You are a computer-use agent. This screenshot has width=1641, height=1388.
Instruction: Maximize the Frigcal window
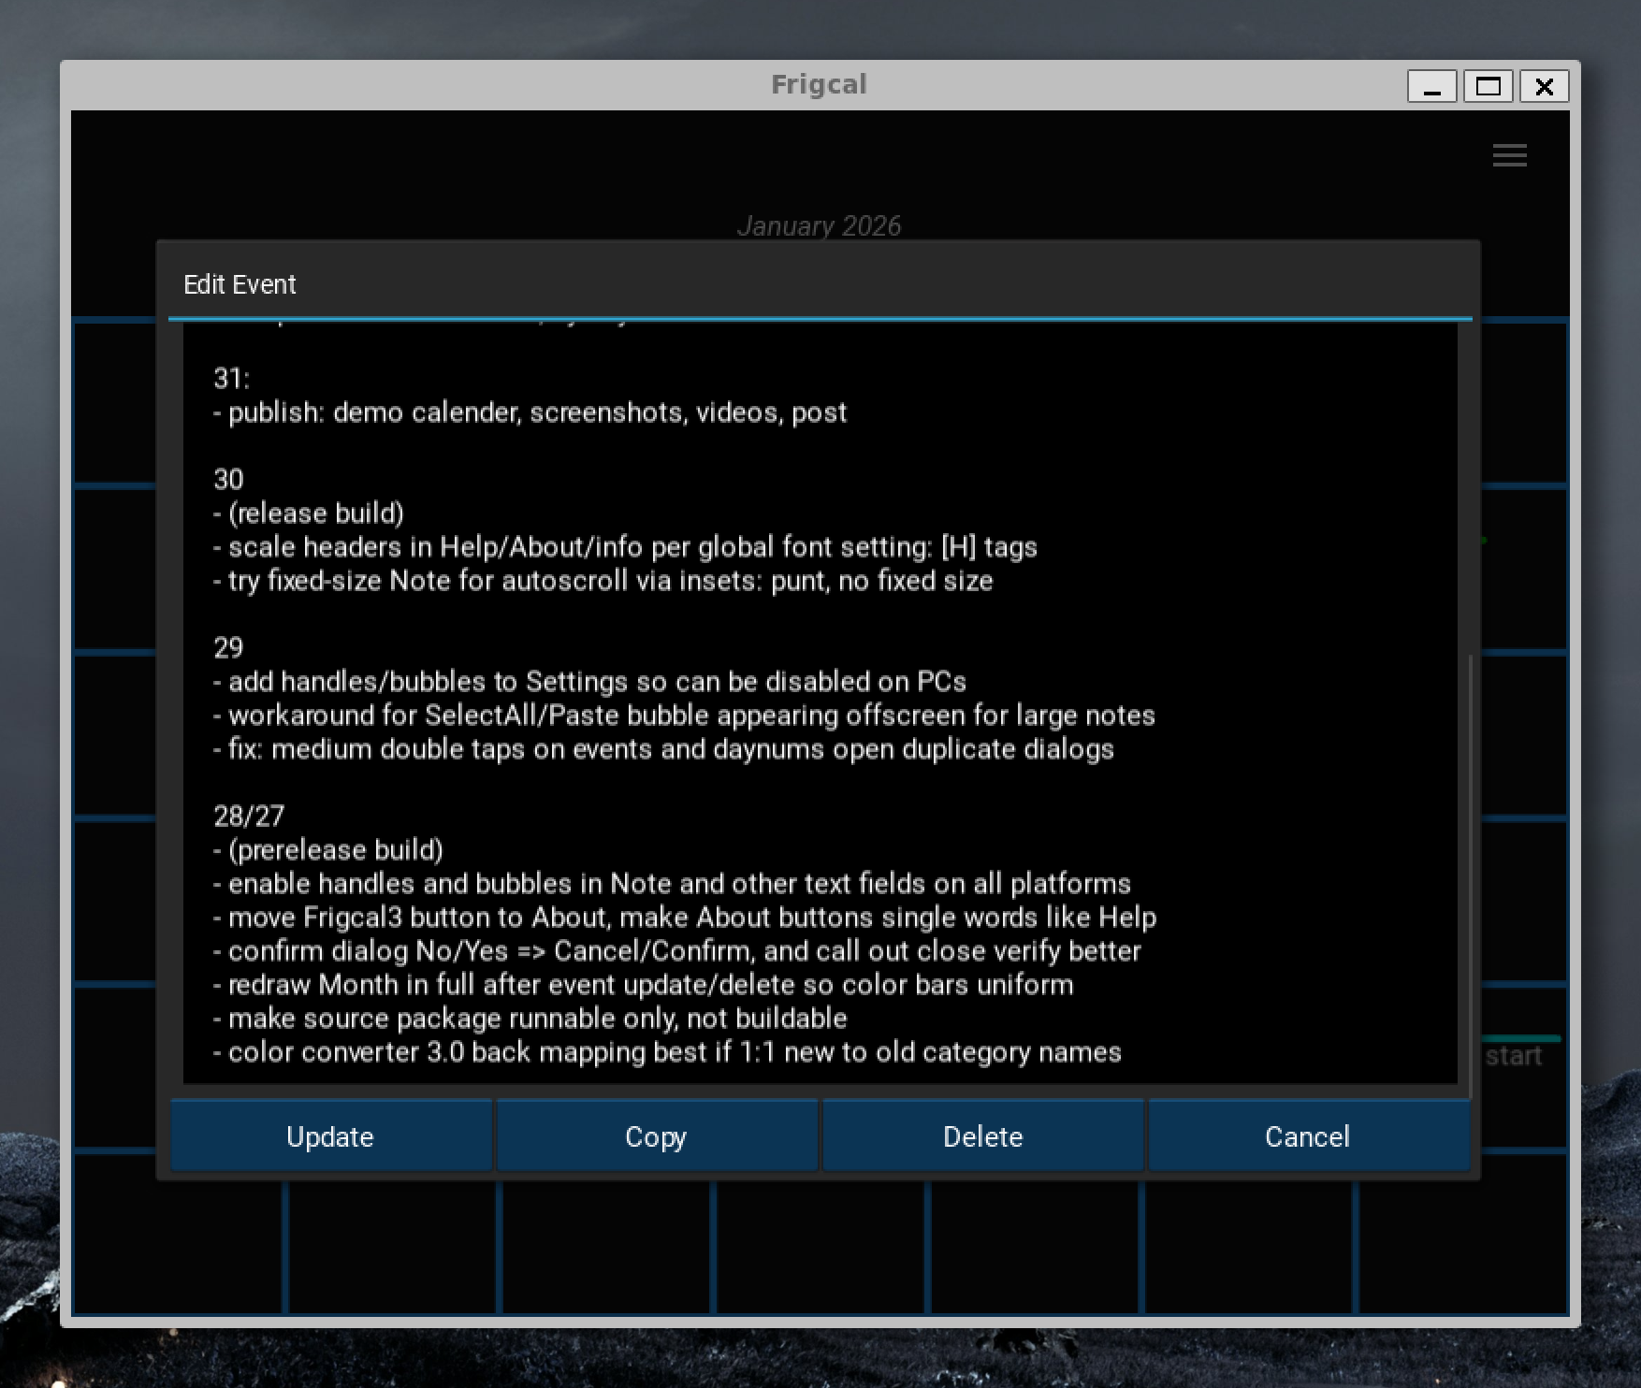pos(1488,87)
